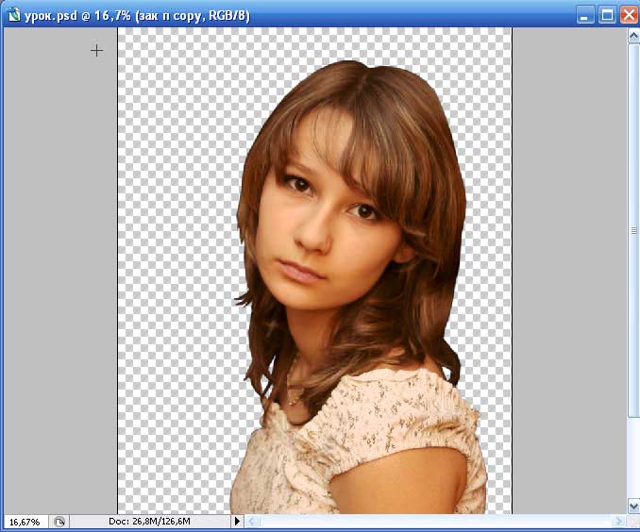This screenshot has width=640, height=532.
Task: Click the status bar preview icon beside zoom field
Action: coord(59,522)
